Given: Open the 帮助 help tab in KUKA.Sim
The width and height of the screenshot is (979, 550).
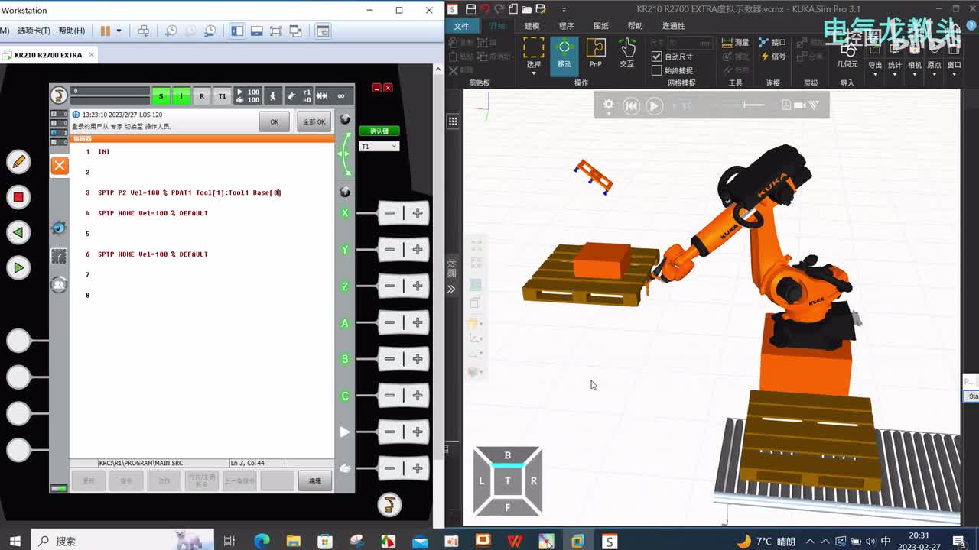Looking at the screenshot, I should pos(636,26).
